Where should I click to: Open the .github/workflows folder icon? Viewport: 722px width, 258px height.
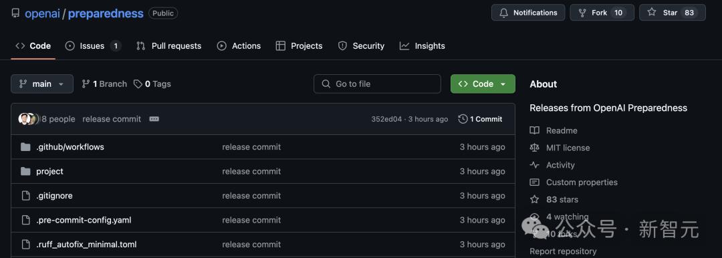[x=26, y=147]
